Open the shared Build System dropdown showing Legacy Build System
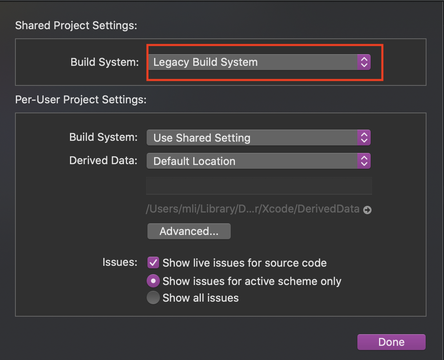 (259, 62)
